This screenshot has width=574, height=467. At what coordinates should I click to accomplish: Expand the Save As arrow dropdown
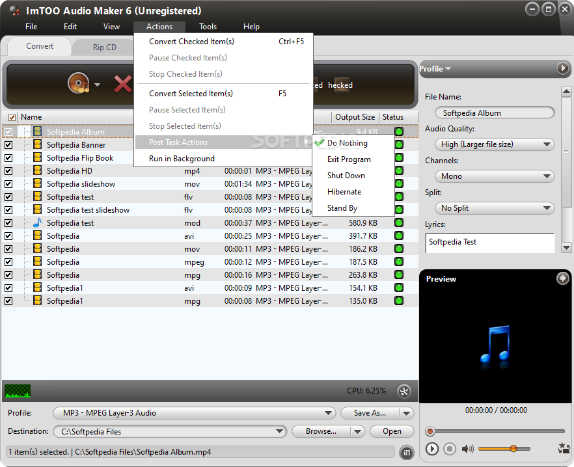406,413
